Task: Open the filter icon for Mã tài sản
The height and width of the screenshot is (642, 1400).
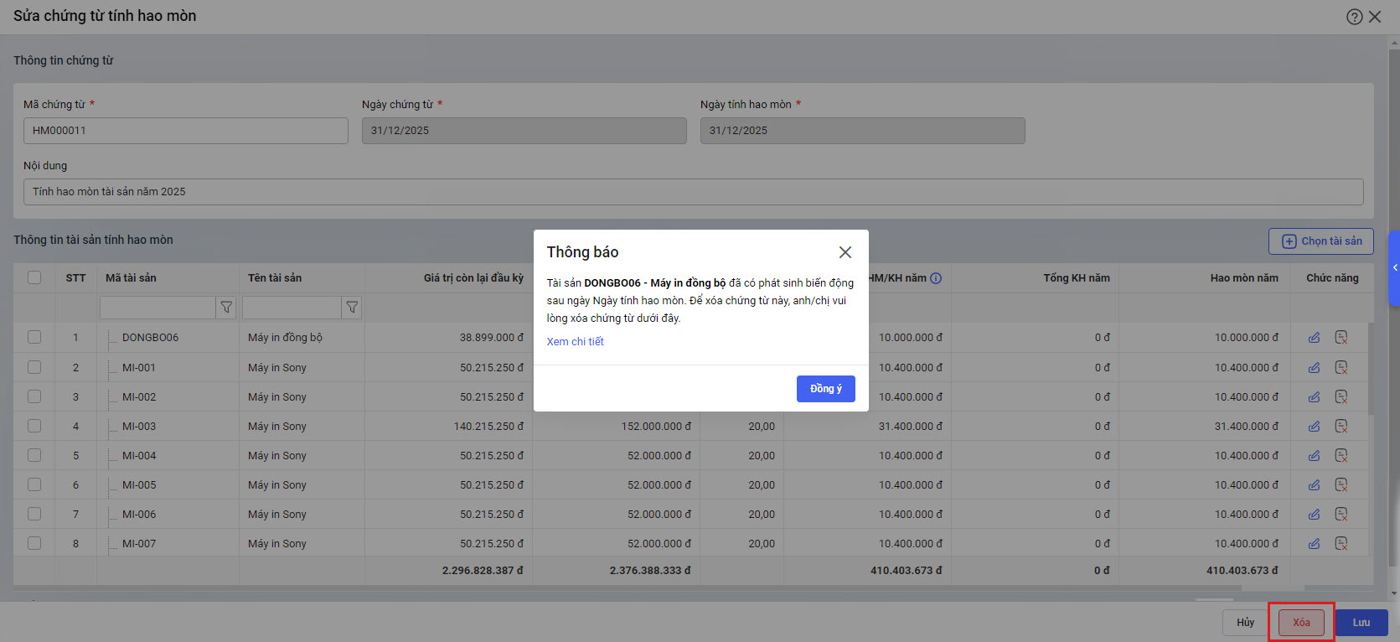Action: (x=226, y=308)
